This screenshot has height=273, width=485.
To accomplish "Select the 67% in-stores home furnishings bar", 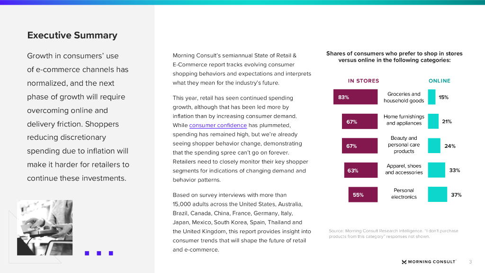I will click(359, 121).
